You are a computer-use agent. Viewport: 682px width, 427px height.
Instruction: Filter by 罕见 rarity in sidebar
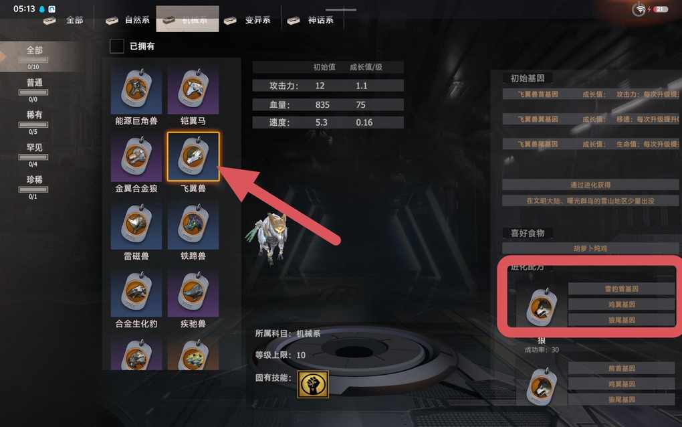coord(33,154)
